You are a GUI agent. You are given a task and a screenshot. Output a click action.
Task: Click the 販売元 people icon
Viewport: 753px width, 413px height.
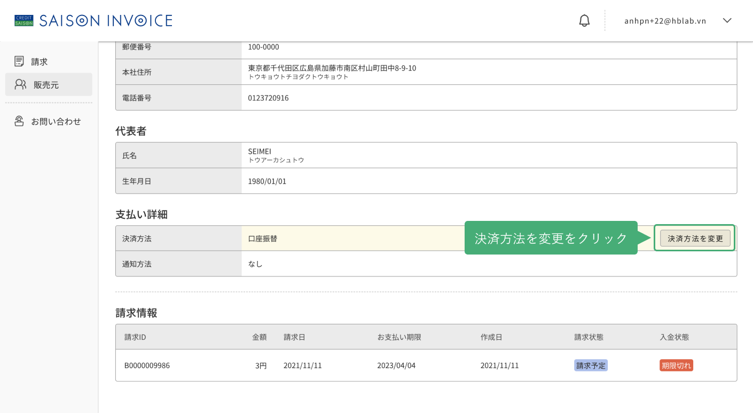20,84
